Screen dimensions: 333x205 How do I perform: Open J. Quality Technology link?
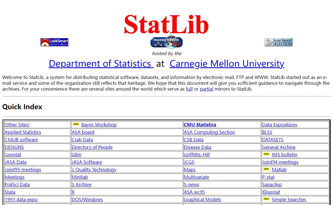[94, 170]
